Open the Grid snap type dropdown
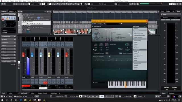Image resolution: width=182 pixels, height=102 pixels. [95, 4]
